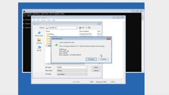Open Notepad File menu
Image resolution: width=169 pixels, height=95 pixels.
pyautogui.click(x=34, y=20)
